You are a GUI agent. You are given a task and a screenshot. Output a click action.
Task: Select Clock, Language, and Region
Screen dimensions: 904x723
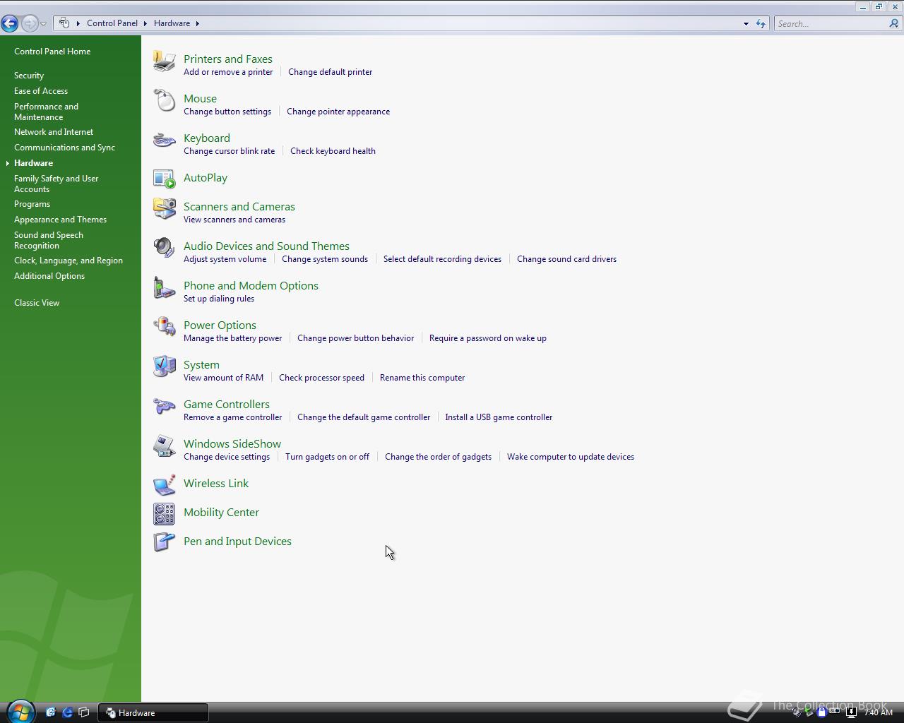(69, 261)
